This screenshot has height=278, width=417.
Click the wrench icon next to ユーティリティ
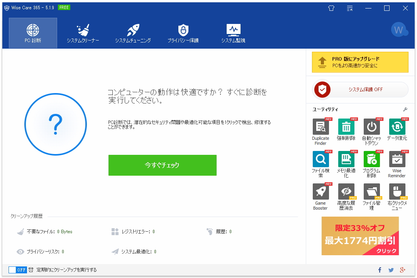405,110
